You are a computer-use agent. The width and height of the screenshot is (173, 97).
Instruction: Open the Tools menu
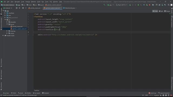coord(47,2)
